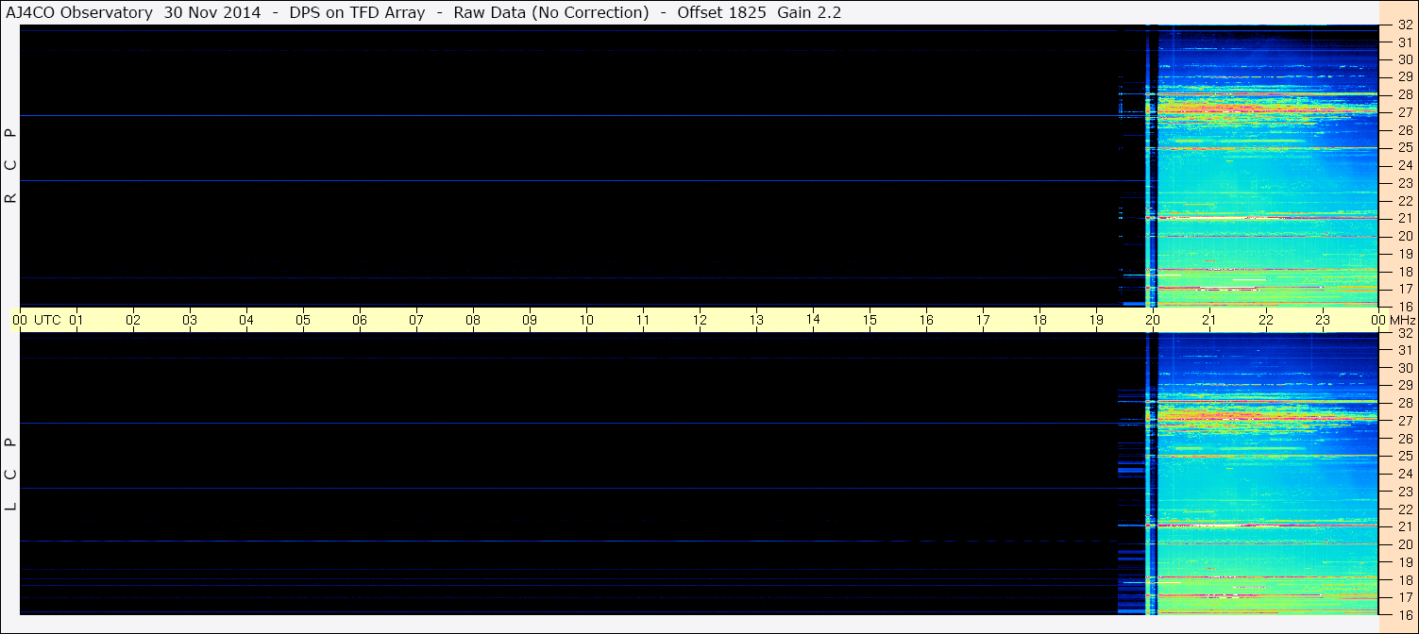Screen dimensions: 1419x634
Task: Click the 24 MHz label of LCP panel
Action: tap(1405, 474)
